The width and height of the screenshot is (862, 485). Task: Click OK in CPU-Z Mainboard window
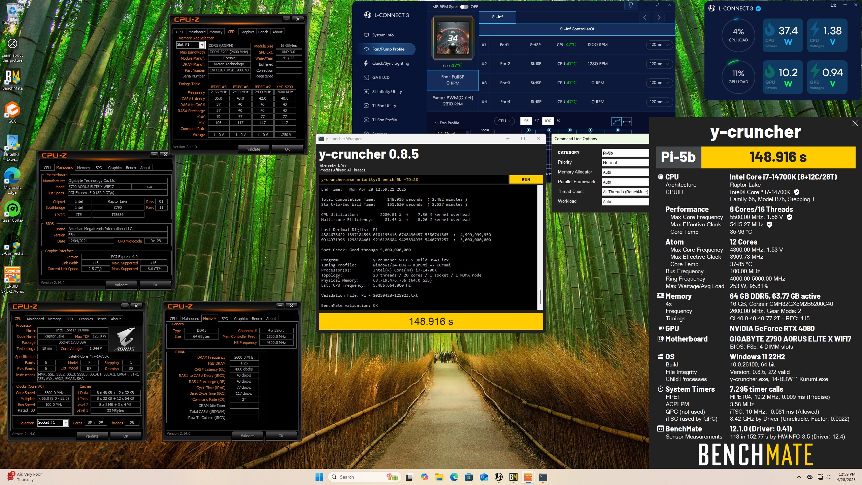(155, 285)
